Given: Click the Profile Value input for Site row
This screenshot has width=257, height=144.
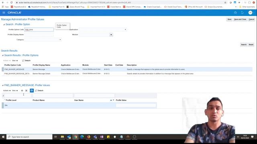Looking at the screenshot, I should 136,106.
